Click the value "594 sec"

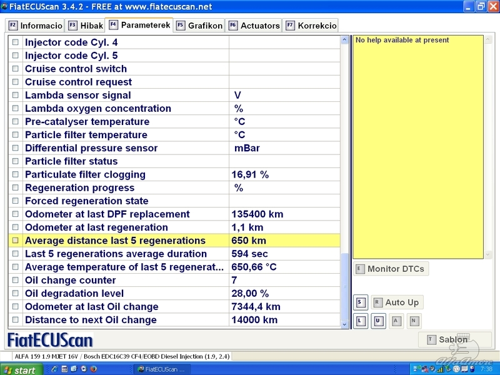(x=249, y=254)
